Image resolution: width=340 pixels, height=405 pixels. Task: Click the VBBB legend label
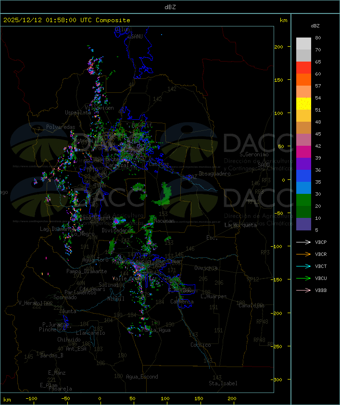321,291
